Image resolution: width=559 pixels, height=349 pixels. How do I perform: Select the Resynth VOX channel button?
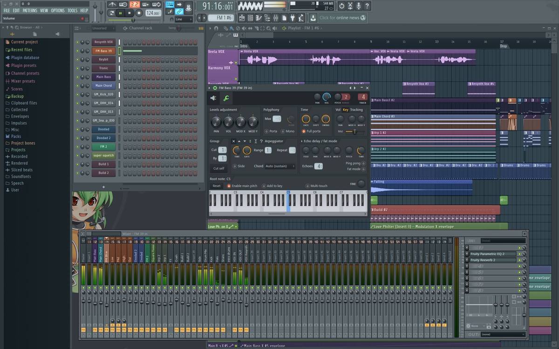click(x=103, y=42)
